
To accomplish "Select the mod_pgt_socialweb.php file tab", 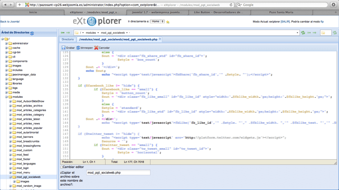I will pos(118,39).
